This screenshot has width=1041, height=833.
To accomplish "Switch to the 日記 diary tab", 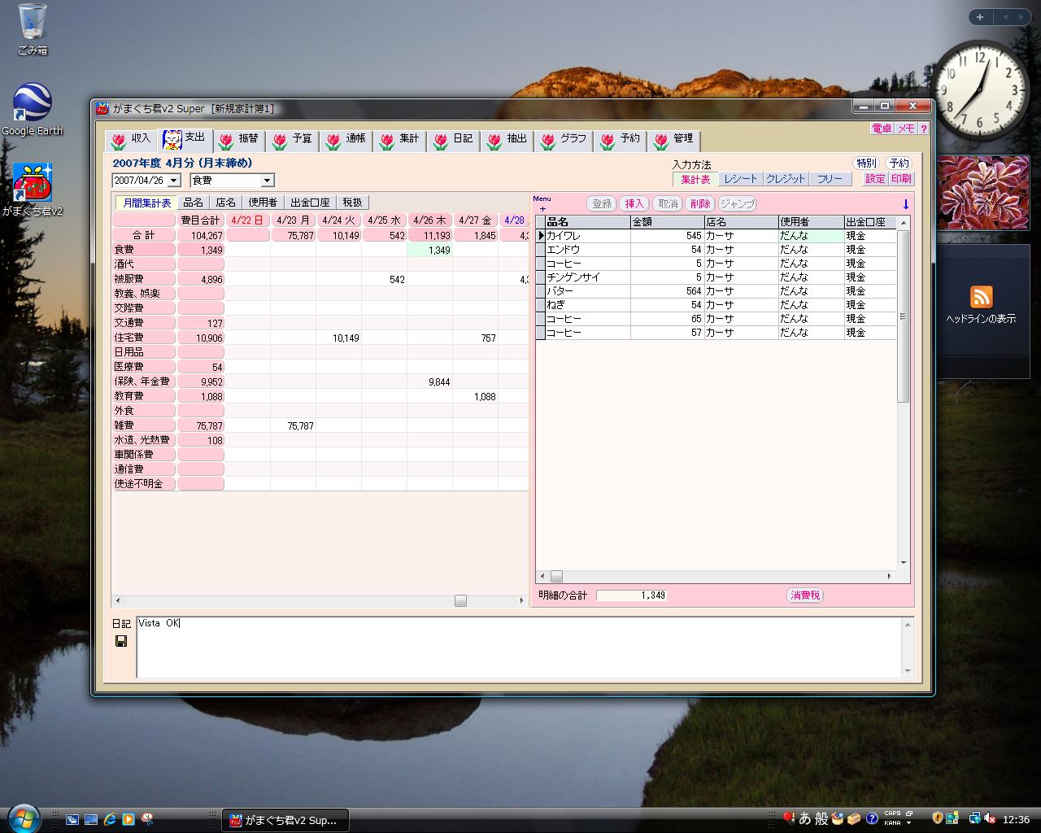I will [x=453, y=140].
